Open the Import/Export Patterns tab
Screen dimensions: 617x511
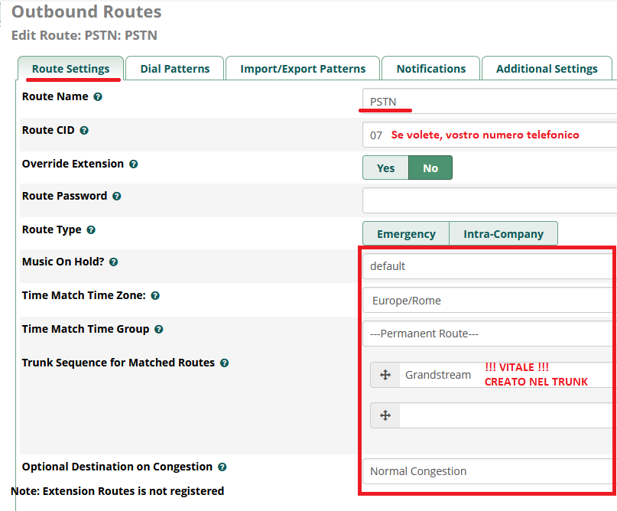pos(303,69)
